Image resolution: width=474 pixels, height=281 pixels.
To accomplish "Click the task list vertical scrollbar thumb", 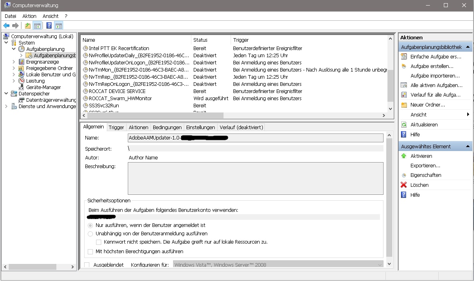I will [390, 86].
